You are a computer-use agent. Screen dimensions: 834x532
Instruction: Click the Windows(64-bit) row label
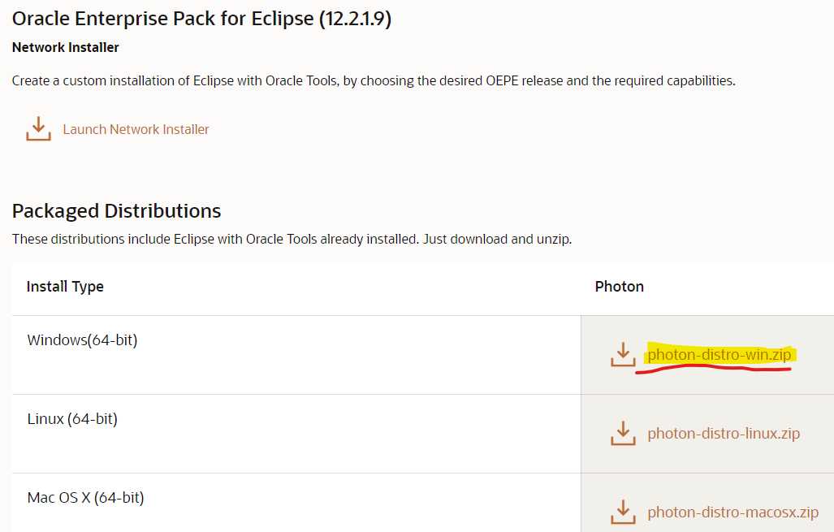(x=82, y=340)
